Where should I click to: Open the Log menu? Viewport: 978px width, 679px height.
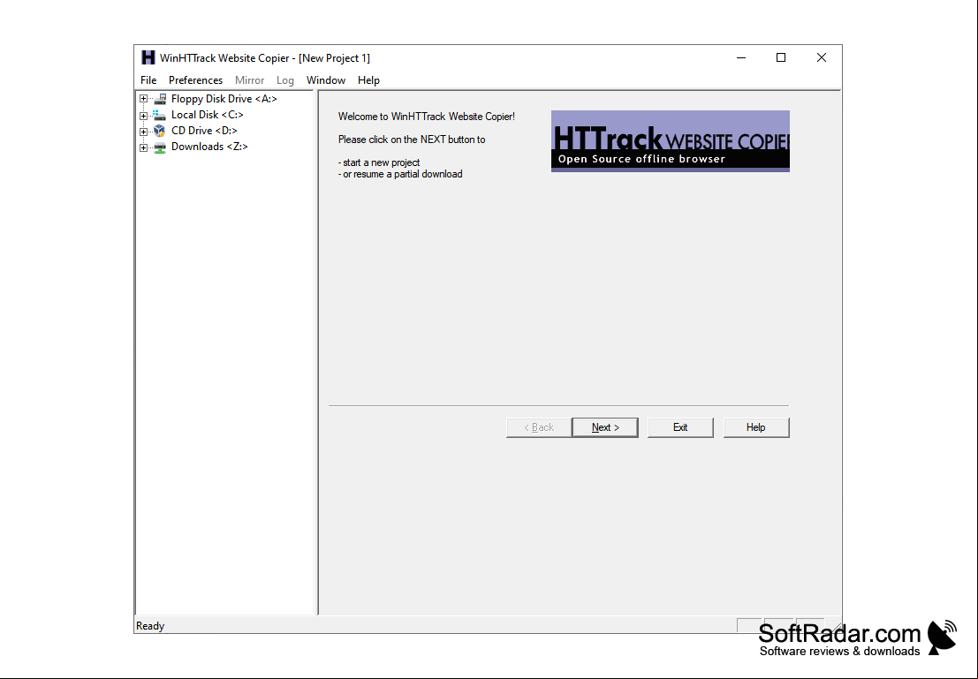pos(285,79)
